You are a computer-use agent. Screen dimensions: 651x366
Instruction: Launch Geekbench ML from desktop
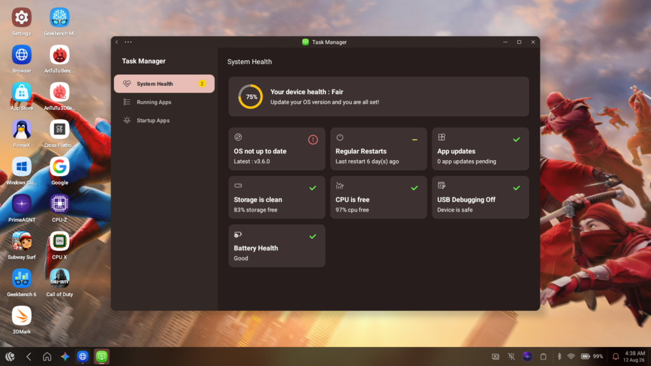[59, 18]
